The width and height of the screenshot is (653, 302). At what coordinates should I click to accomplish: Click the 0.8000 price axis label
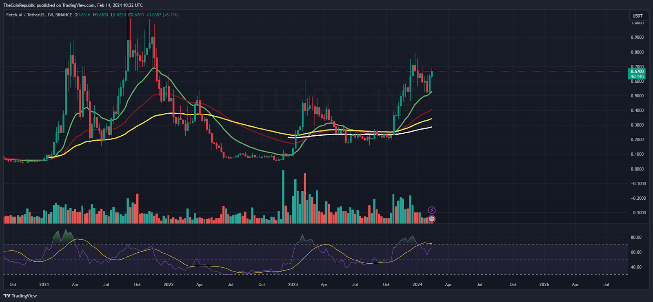[637, 52]
